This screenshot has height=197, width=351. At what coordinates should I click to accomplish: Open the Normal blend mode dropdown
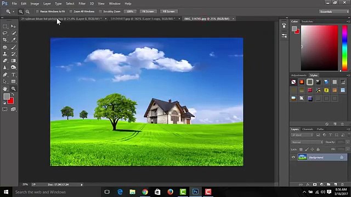[307, 142]
